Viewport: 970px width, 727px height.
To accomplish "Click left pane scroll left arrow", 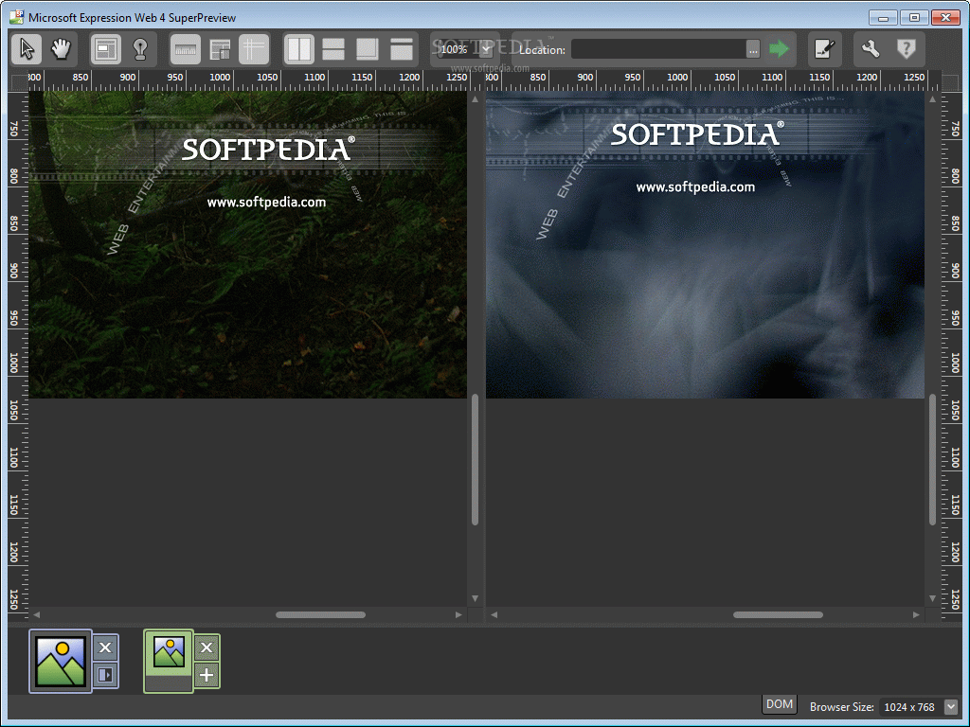I will [37, 614].
